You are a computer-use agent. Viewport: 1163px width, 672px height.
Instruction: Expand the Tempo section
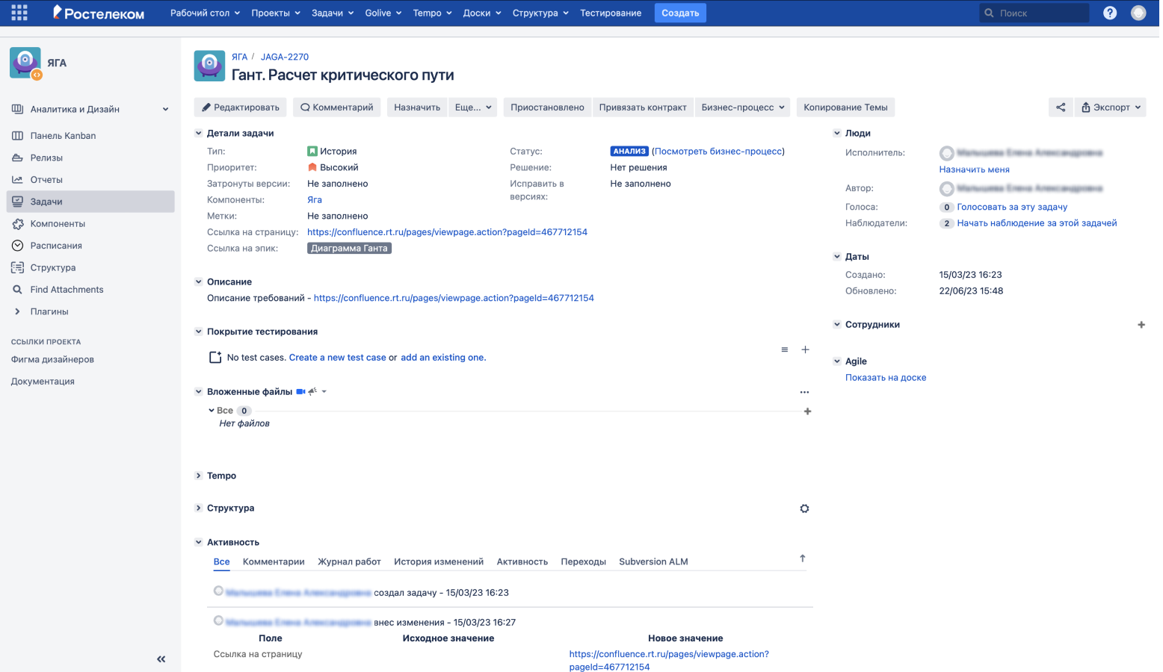click(x=198, y=476)
